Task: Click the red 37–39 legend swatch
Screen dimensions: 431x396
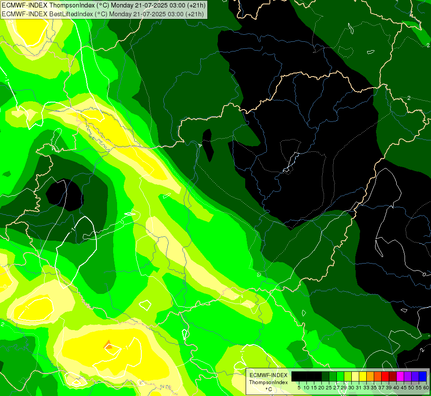Action: [385, 376]
